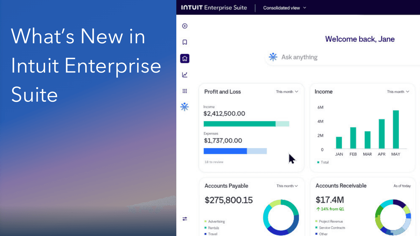The width and height of the screenshot is (420, 236).
Task: Click the $275,800.15 payable amount
Action: pyautogui.click(x=229, y=200)
